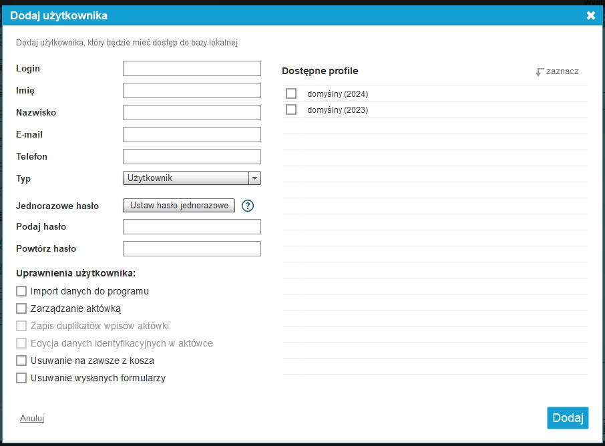Cancel with the Anuluj link
The width and height of the screenshot is (605, 446).
[x=32, y=418]
